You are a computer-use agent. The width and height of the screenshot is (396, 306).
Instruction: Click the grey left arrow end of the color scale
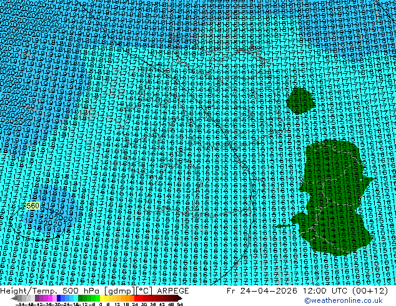pyautogui.click(x=14, y=298)
